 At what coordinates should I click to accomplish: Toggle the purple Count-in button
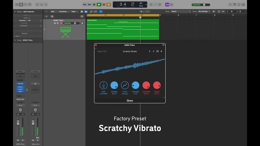tap(167, 4)
